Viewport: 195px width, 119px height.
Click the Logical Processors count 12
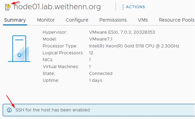91,53
